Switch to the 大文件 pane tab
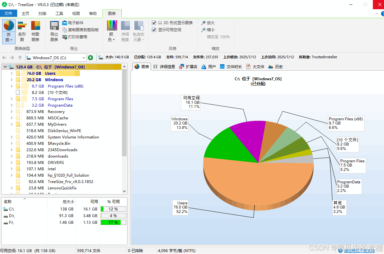 tap(255, 67)
